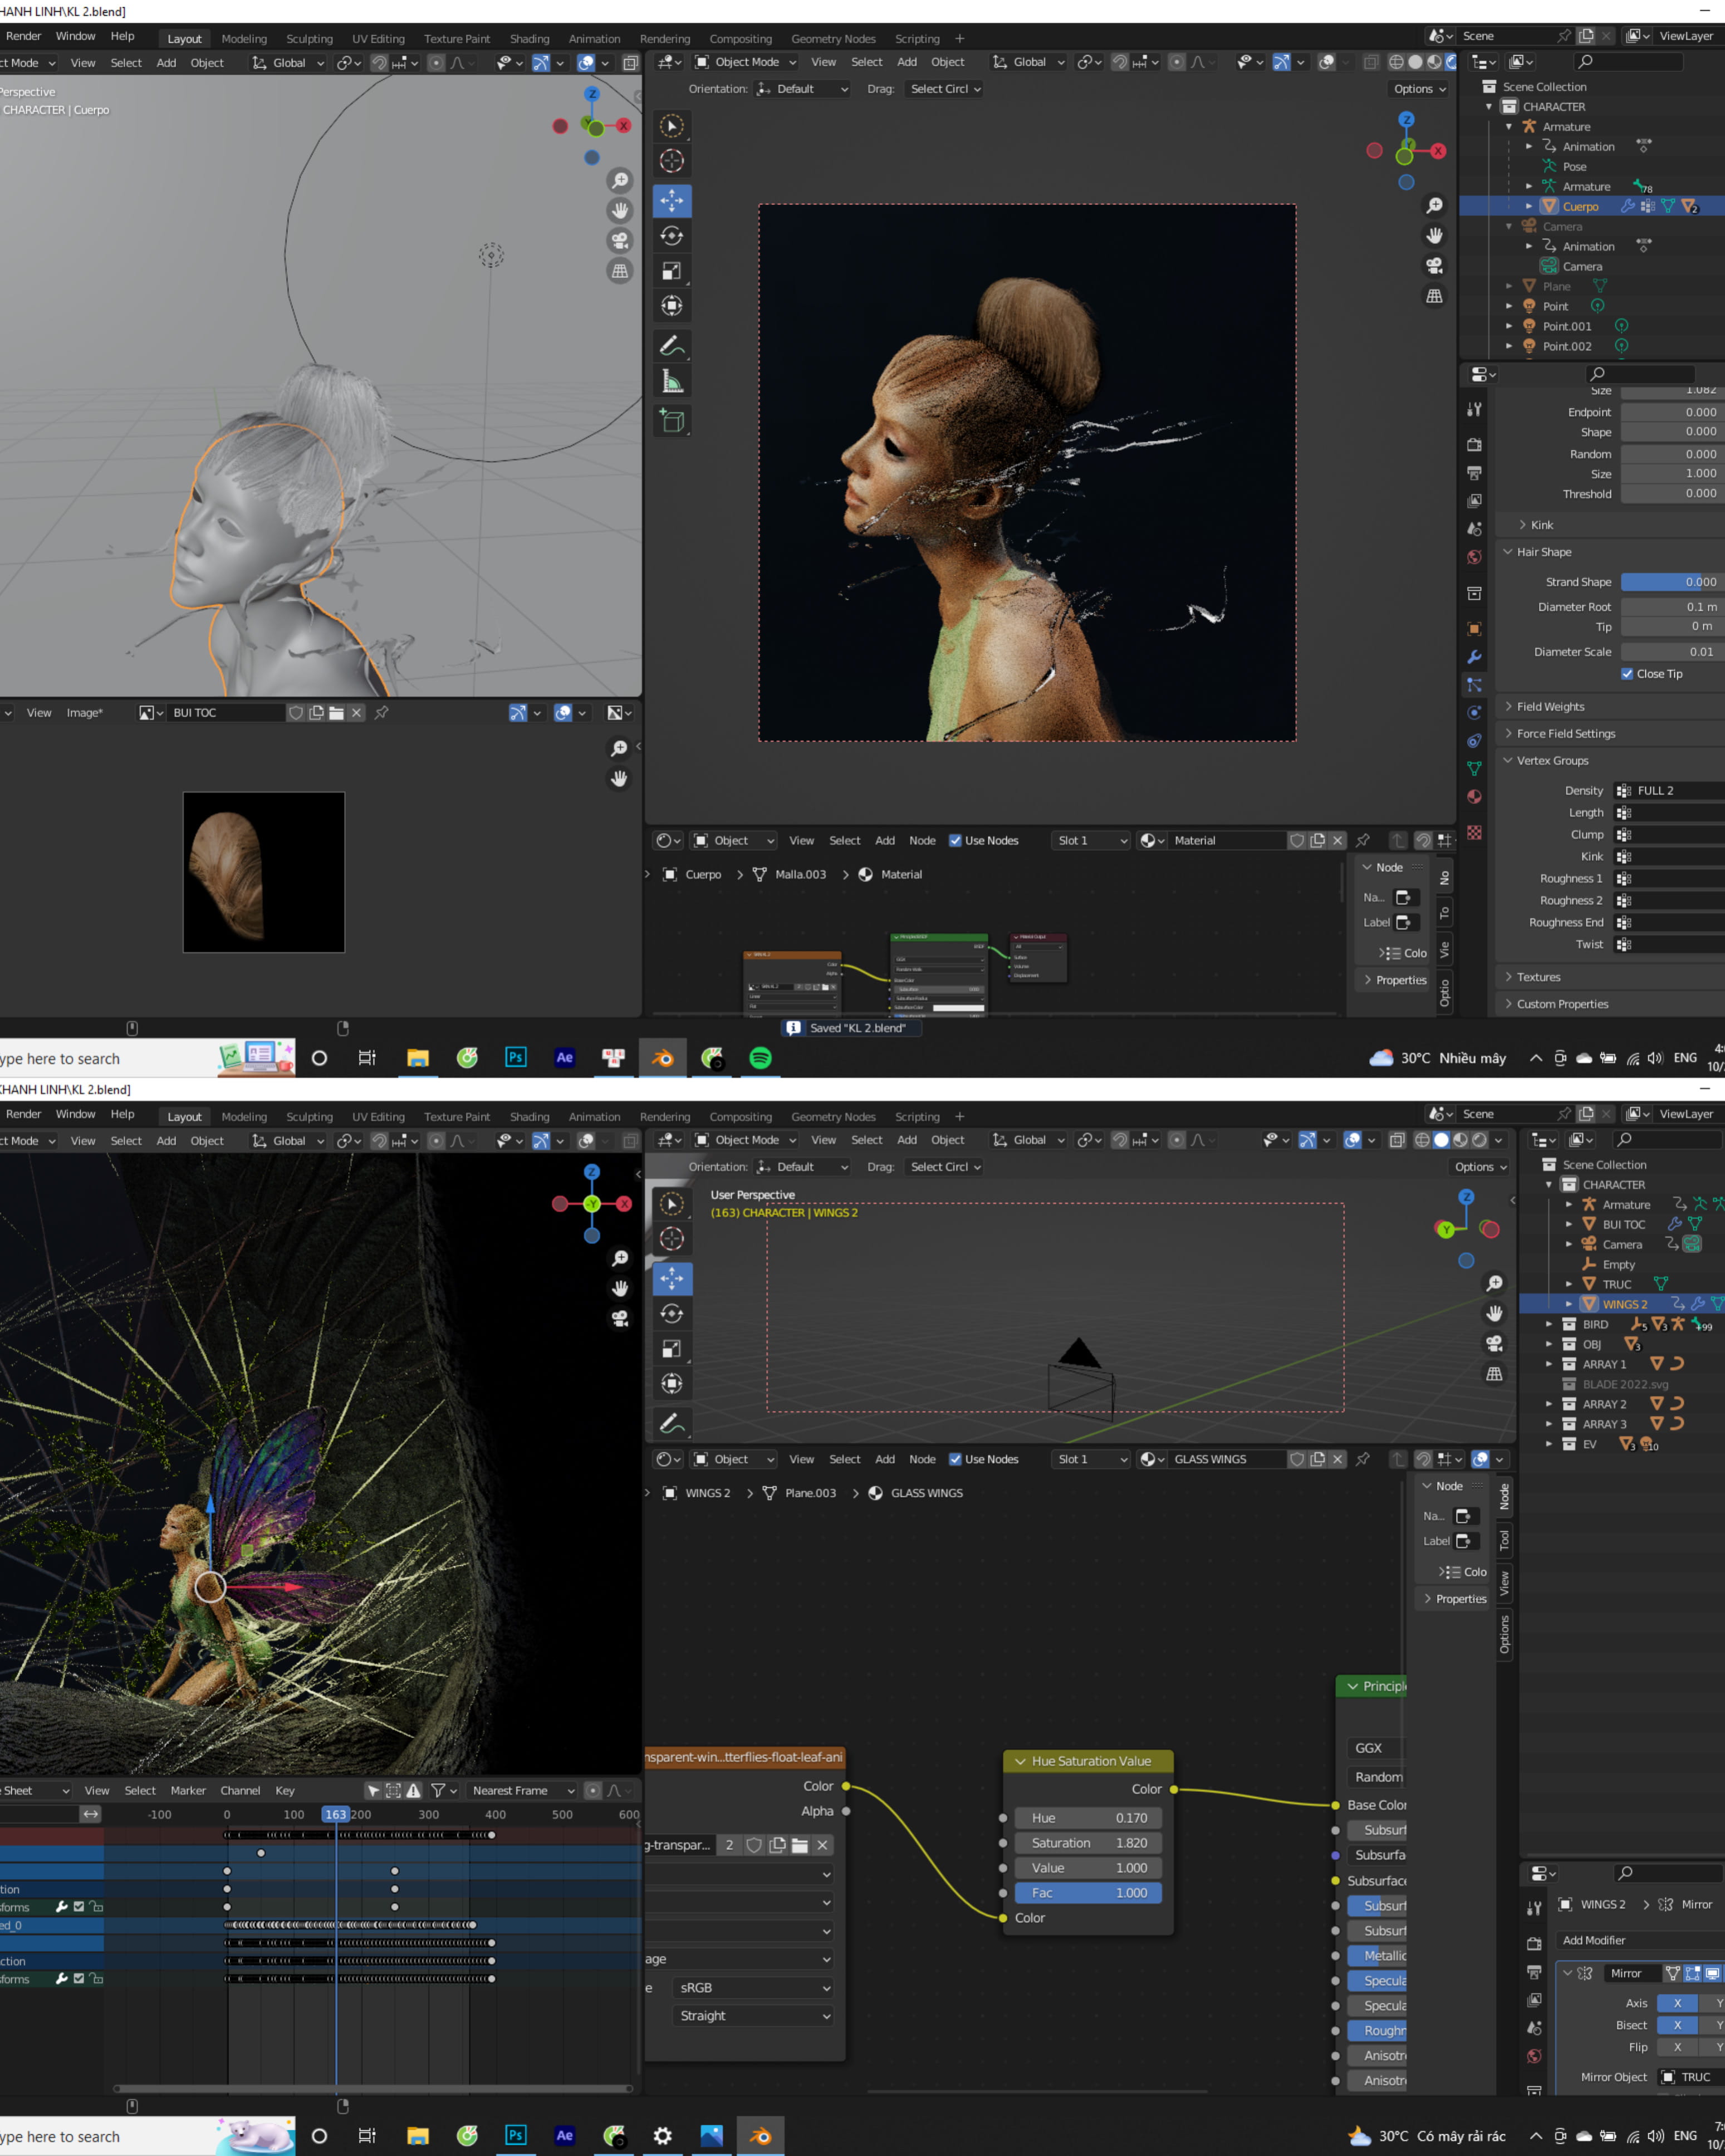1725x2156 pixels.
Task: Toggle Mirror modifier Flip X button
Action: tap(1677, 2047)
